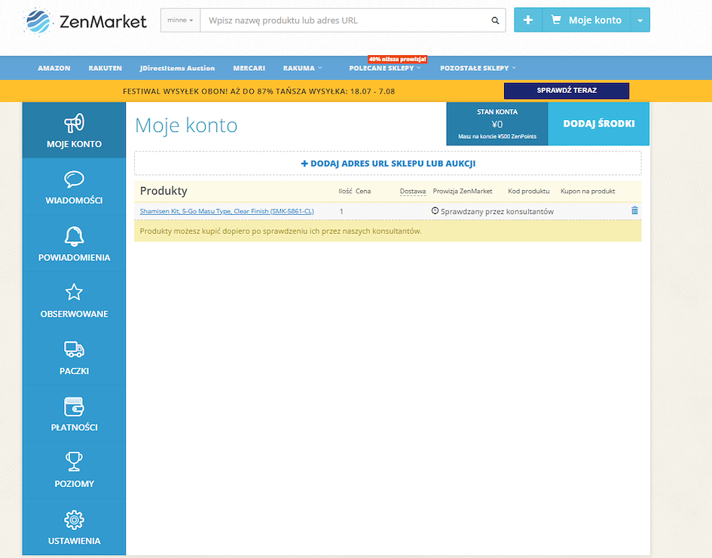712x558 pixels.
Task: Open Moje konto megaphone icon in sidebar
Action: pyautogui.click(x=74, y=123)
